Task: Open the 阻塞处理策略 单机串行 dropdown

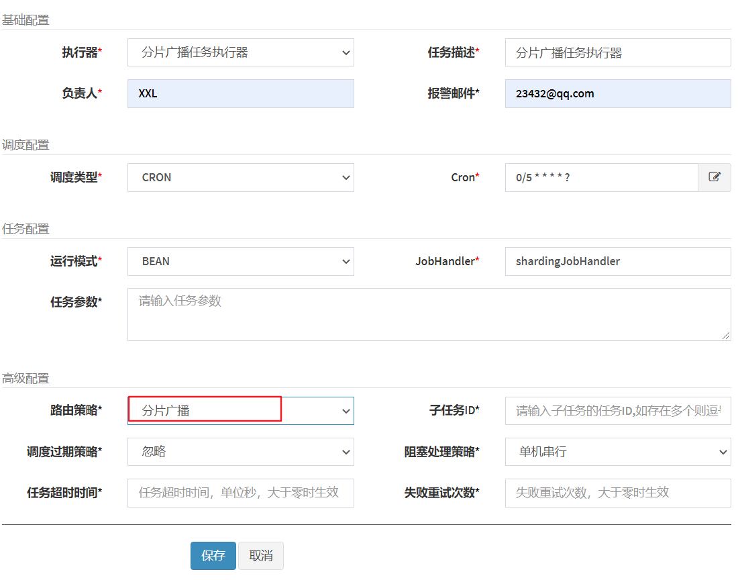Action: (x=618, y=452)
